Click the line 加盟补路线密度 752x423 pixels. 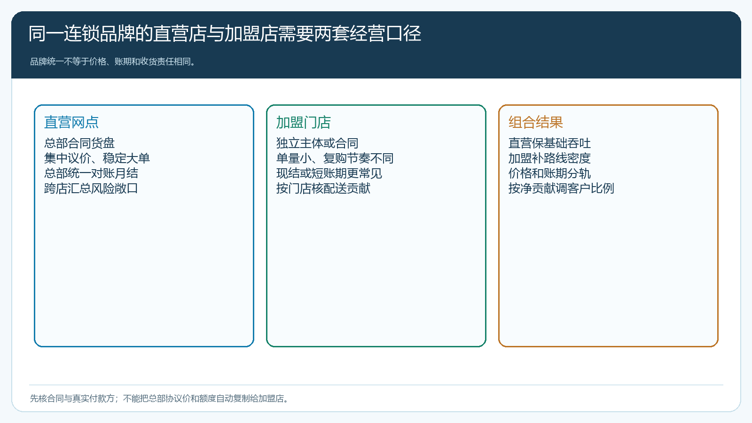click(549, 158)
